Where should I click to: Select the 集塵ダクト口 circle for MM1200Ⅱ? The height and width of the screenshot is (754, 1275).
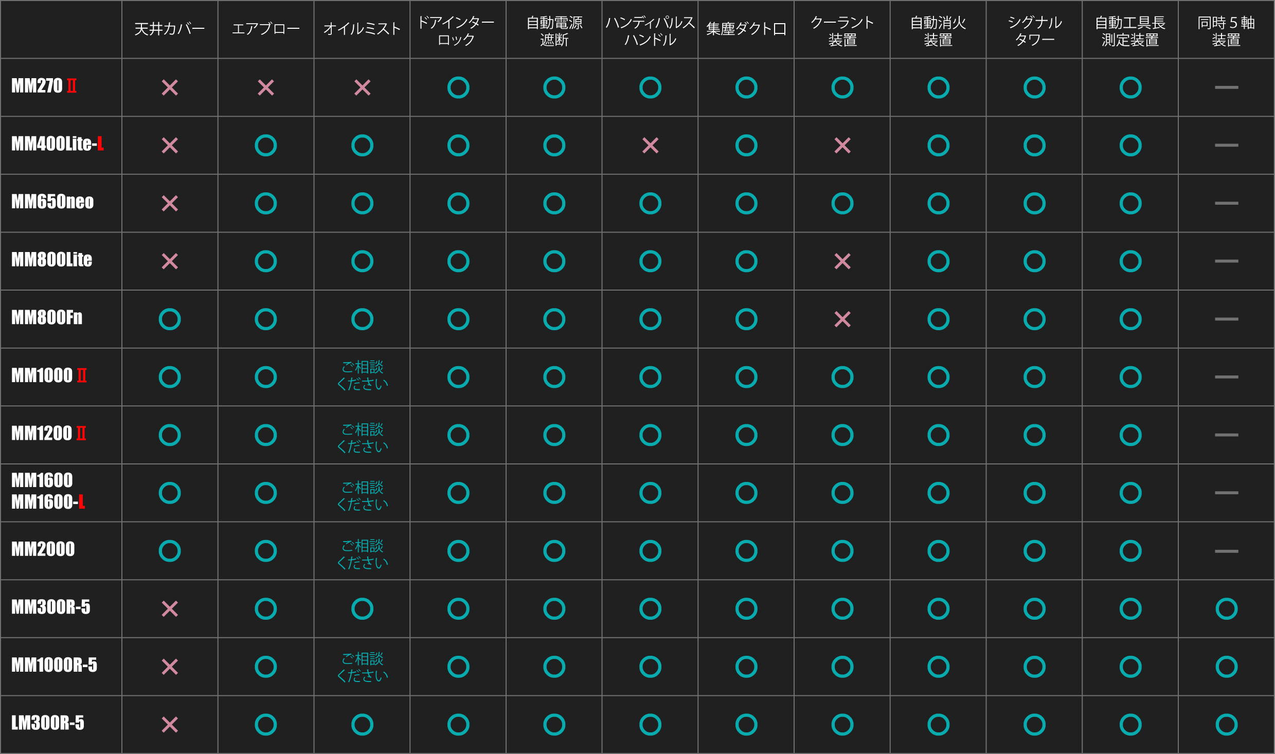tap(746, 435)
